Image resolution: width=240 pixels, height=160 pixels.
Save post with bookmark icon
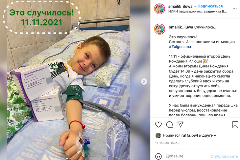tap(235, 125)
